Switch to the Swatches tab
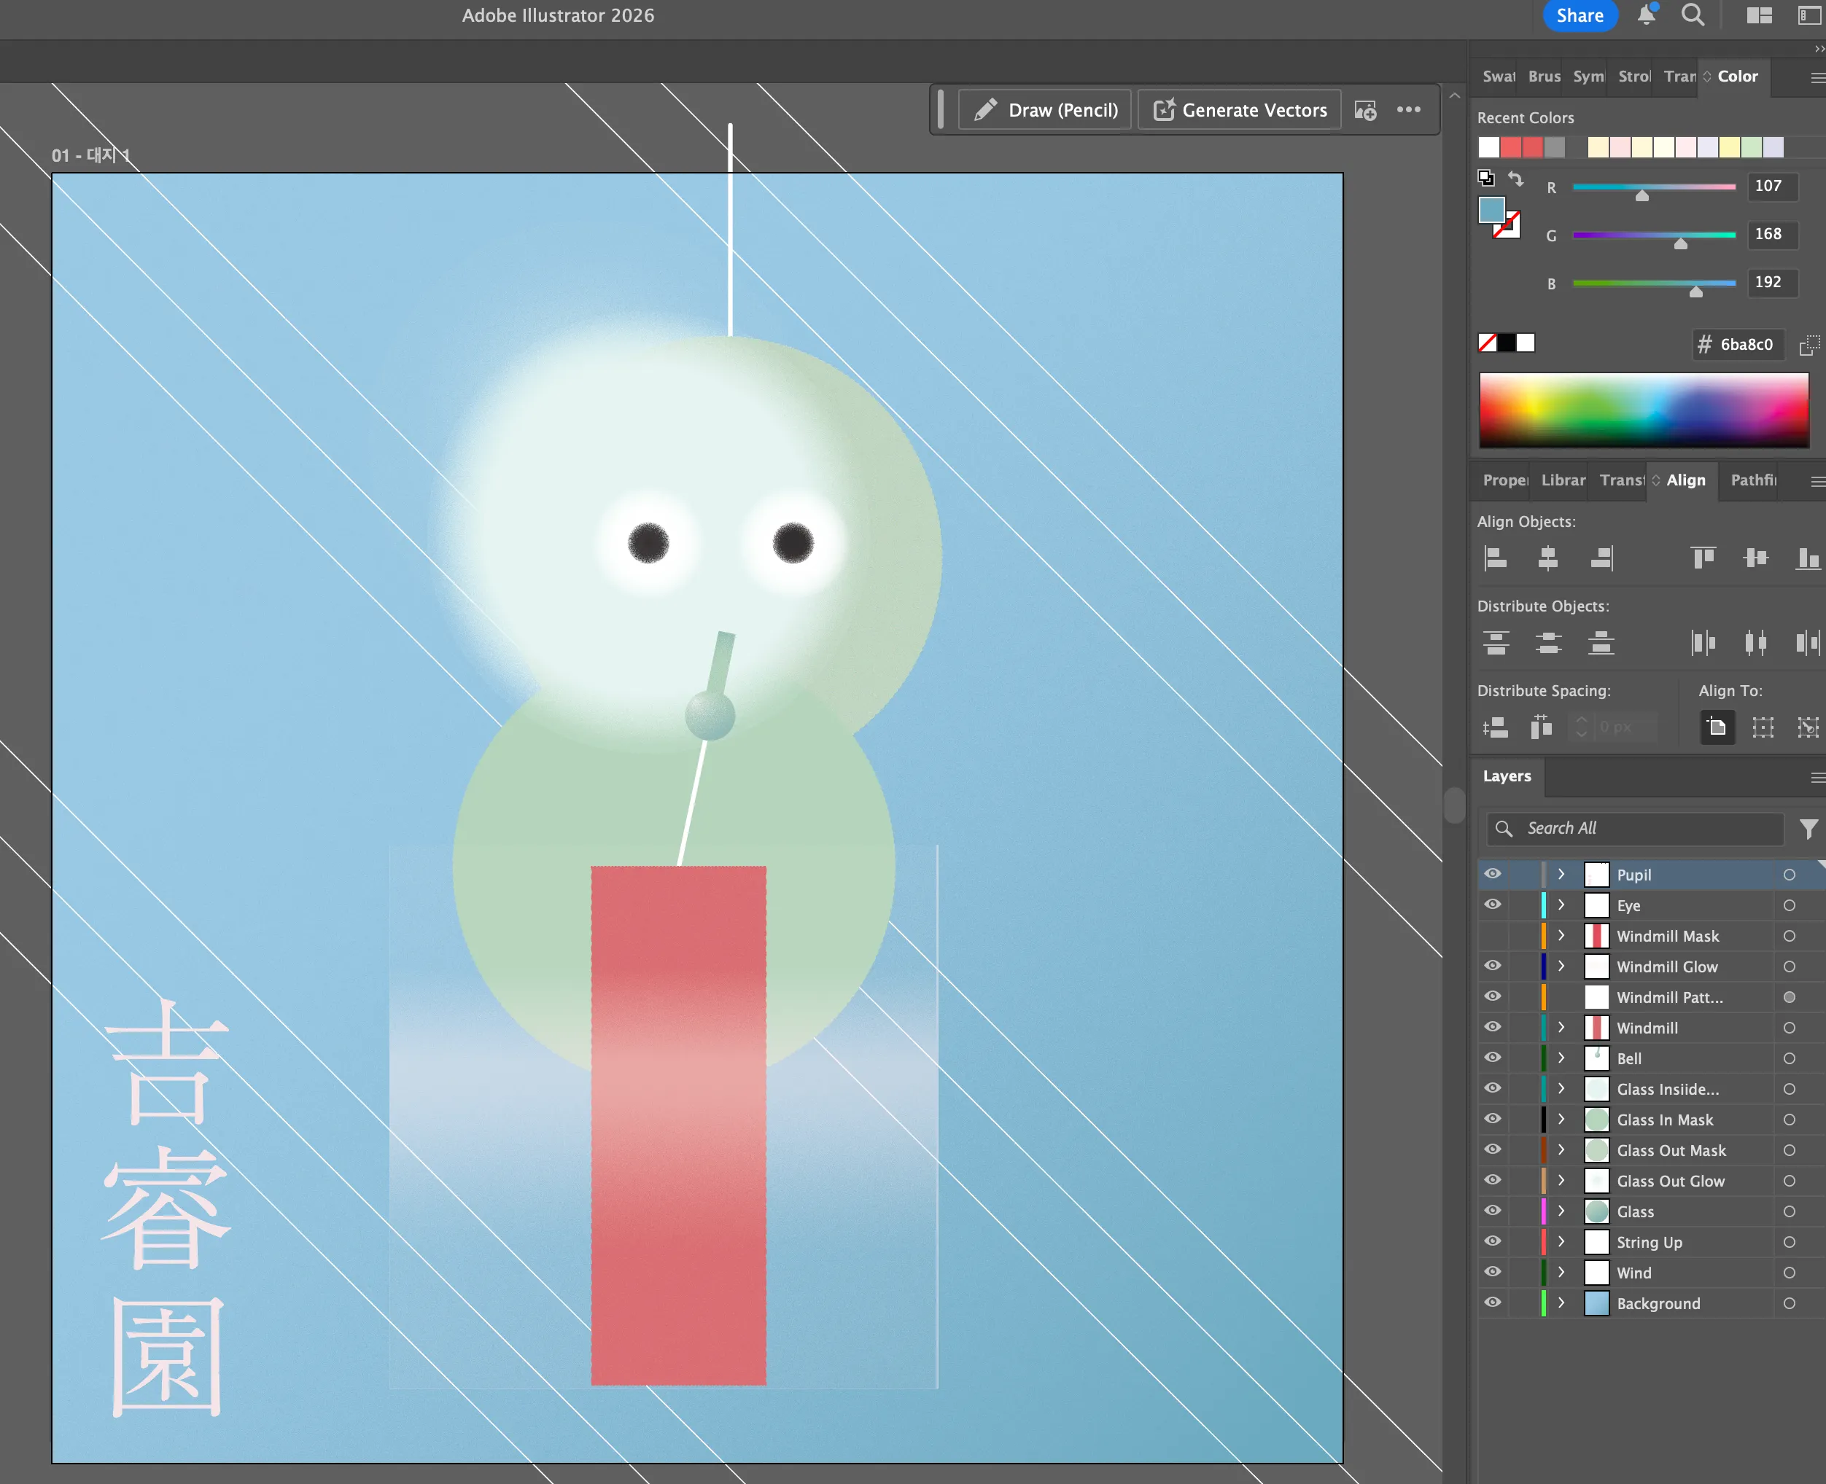This screenshot has height=1484, width=1826. tap(1499, 76)
